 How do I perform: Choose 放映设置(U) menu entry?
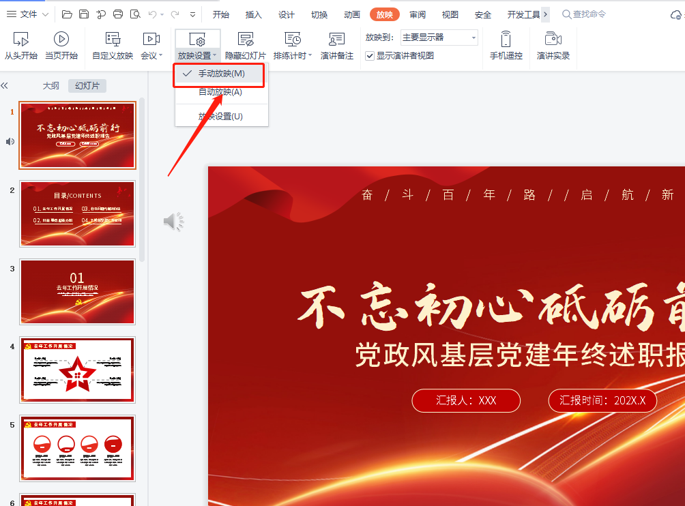(220, 117)
